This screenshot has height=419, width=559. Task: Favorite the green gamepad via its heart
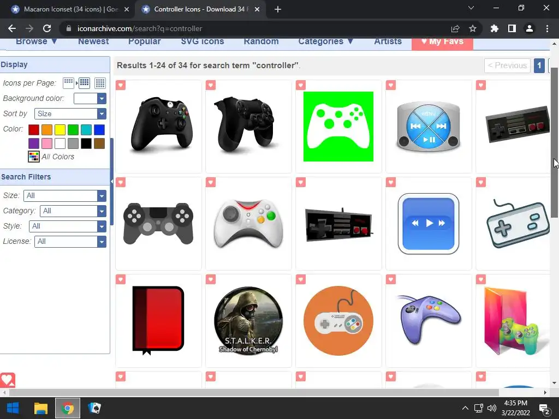pyautogui.click(x=301, y=85)
